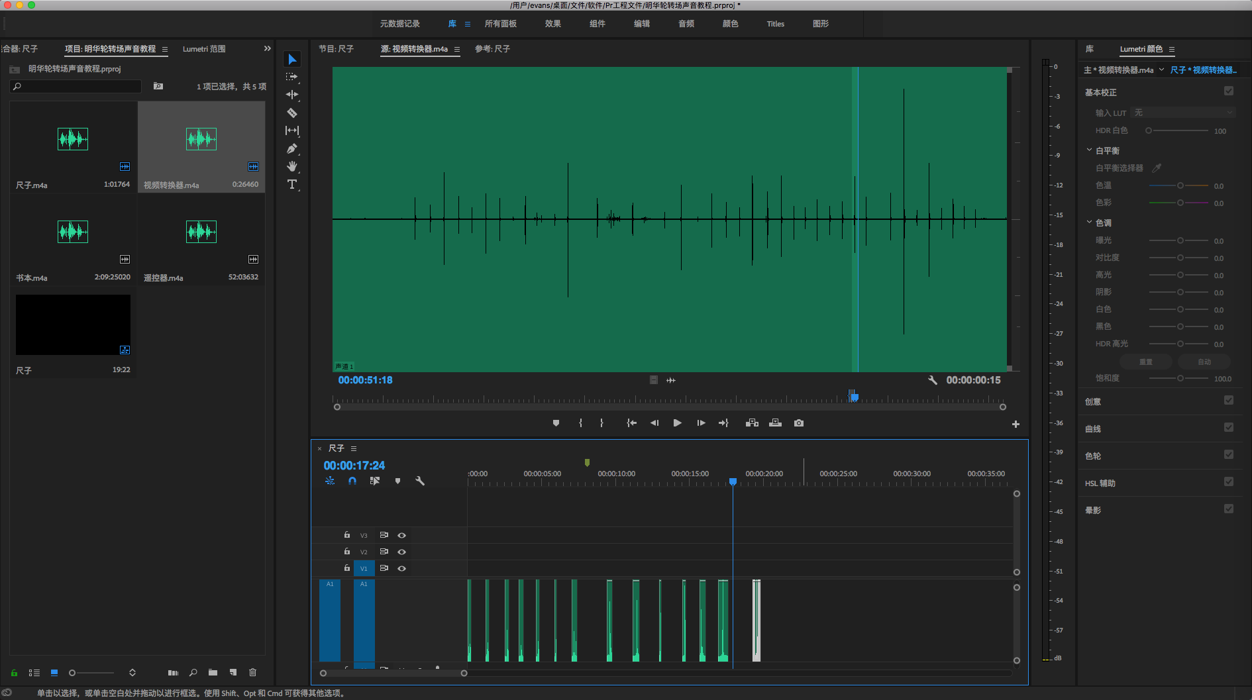Select the Ripple Edit tool
This screenshot has height=700, width=1252.
[x=292, y=95]
